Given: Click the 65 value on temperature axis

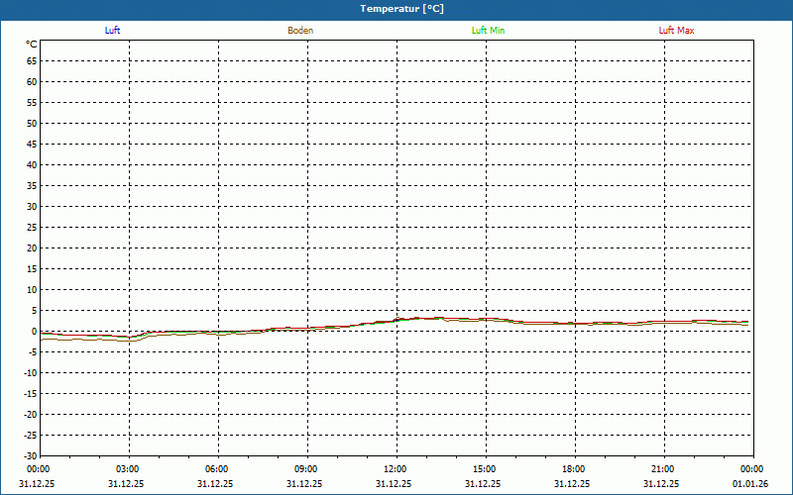Looking at the screenshot, I should click(32, 61).
